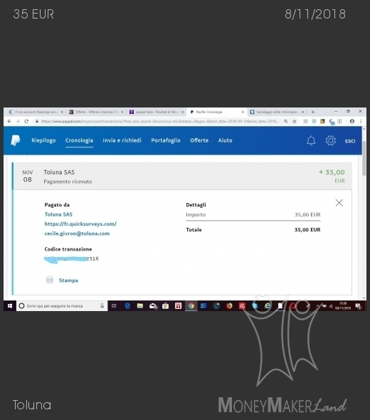Click the PayPal logo icon

click(16, 140)
